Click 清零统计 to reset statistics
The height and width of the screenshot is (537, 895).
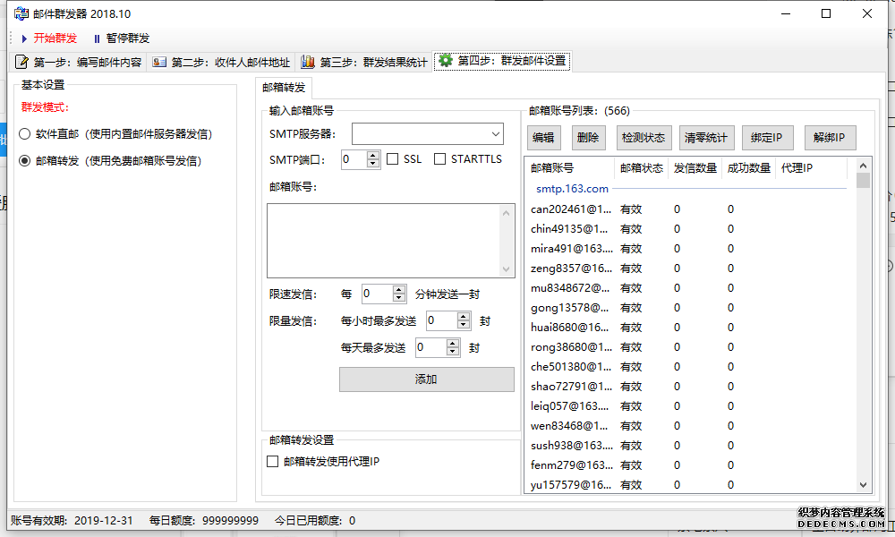tap(705, 137)
